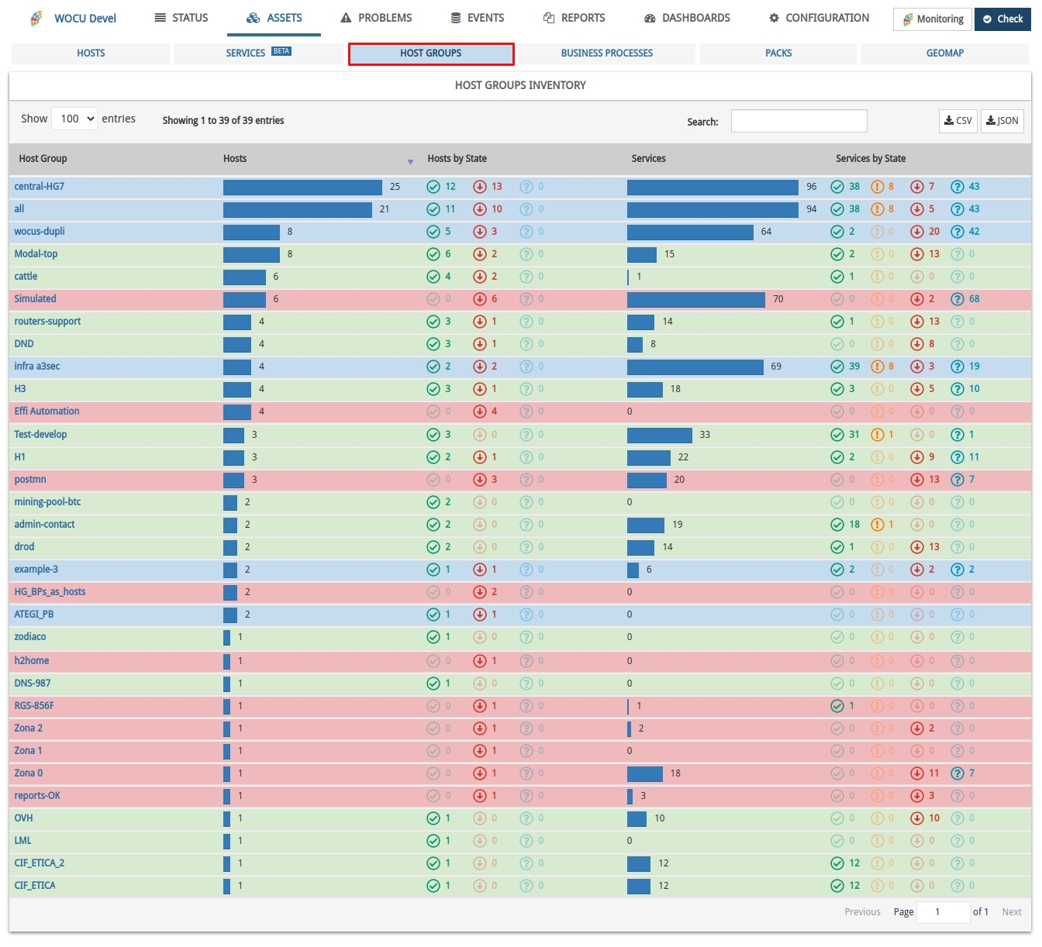Click the critical services icon in H3 row

point(917,389)
